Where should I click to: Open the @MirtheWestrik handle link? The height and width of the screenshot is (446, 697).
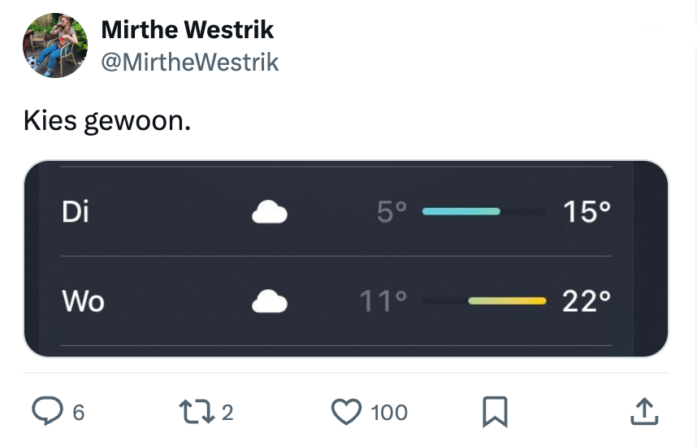tap(189, 62)
